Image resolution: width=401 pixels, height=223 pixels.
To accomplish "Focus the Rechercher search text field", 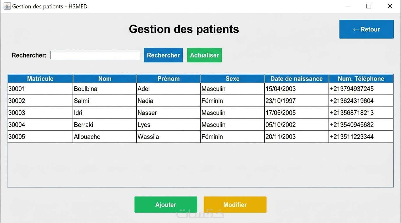I will point(95,55).
